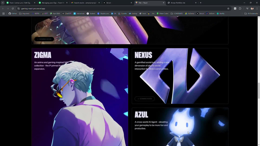Open the Job bookmark

pyautogui.click(x=151, y=13)
